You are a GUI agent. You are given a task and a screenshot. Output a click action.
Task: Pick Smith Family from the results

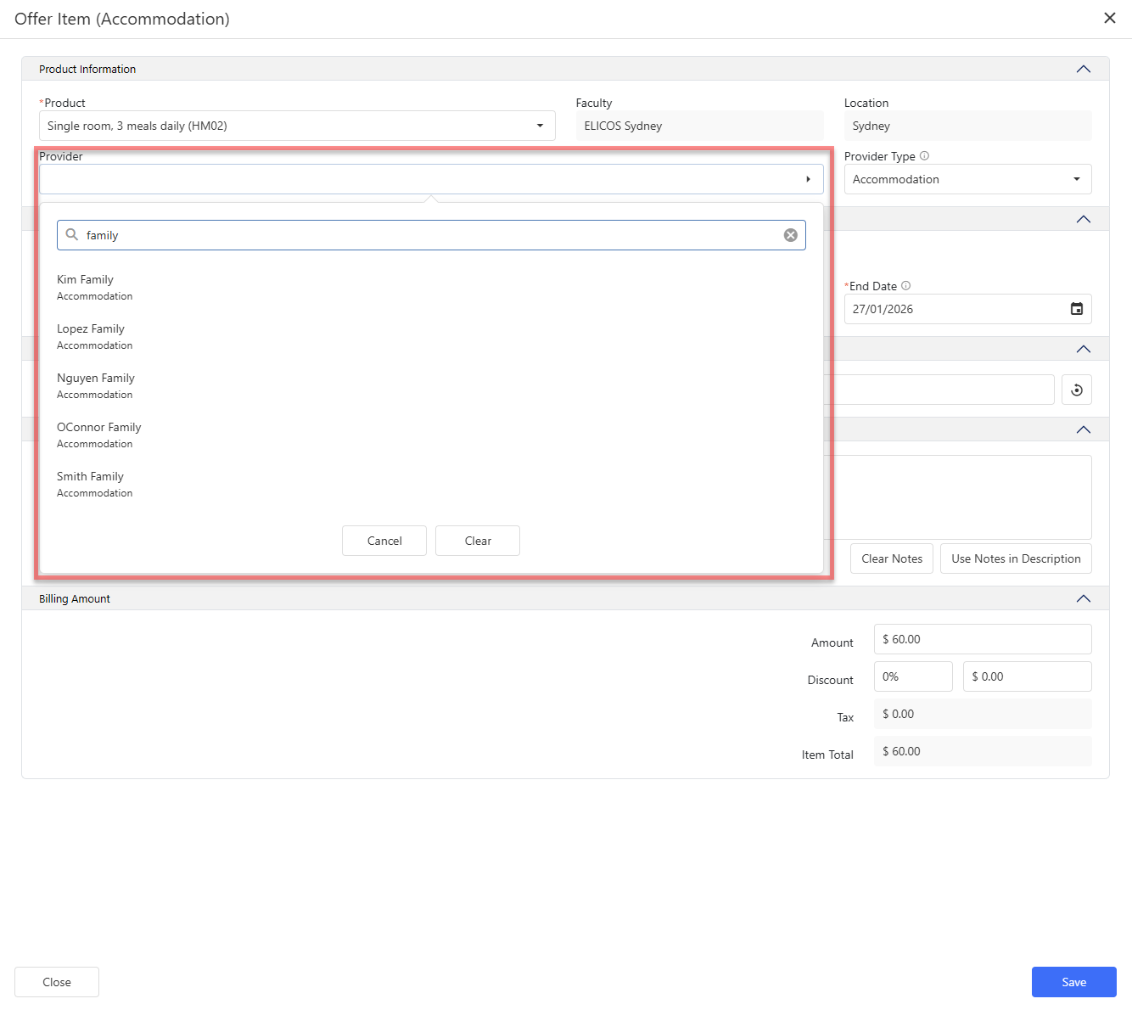(x=90, y=477)
